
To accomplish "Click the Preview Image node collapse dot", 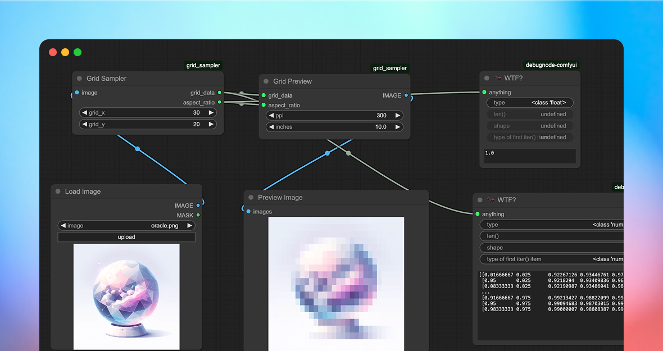I will pos(250,198).
